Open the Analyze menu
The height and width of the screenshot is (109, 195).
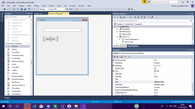(73, 6)
